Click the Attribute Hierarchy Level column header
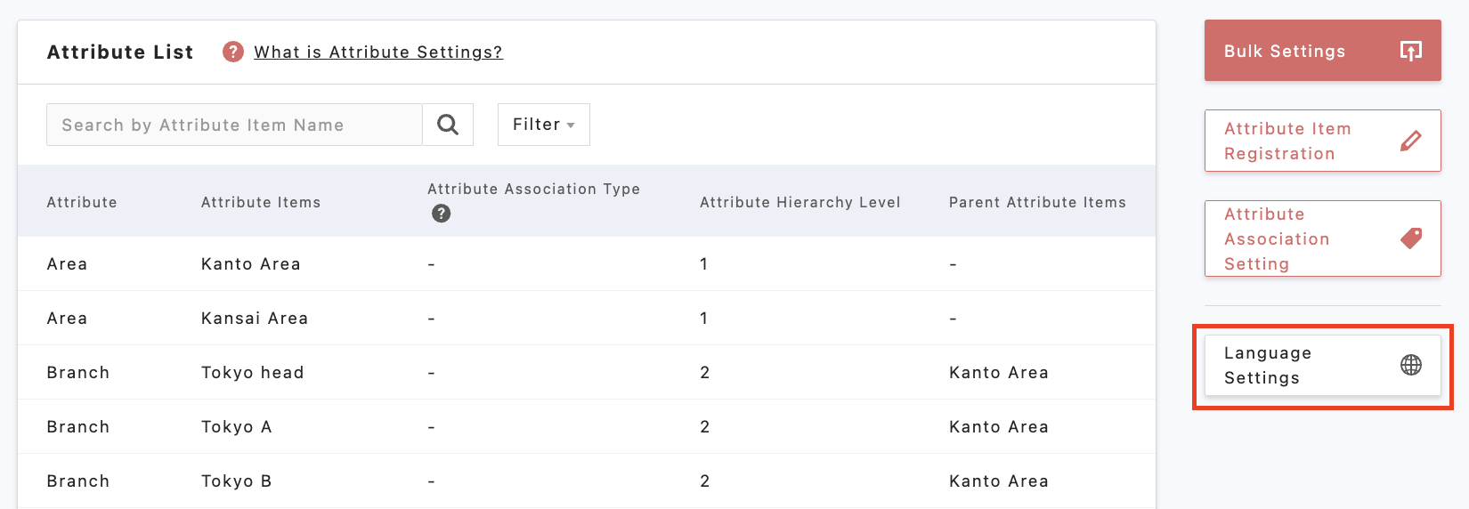Viewport: 1469px width, 509px height. coord(799,203)
